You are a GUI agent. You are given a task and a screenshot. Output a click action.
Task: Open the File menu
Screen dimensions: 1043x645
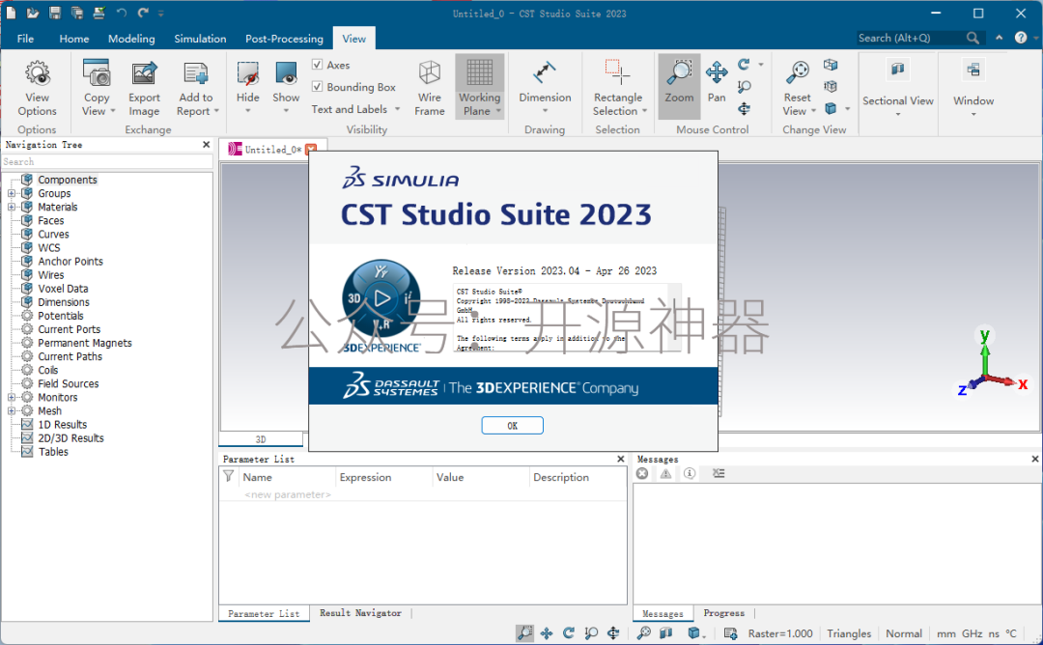[x=25, y=39]
